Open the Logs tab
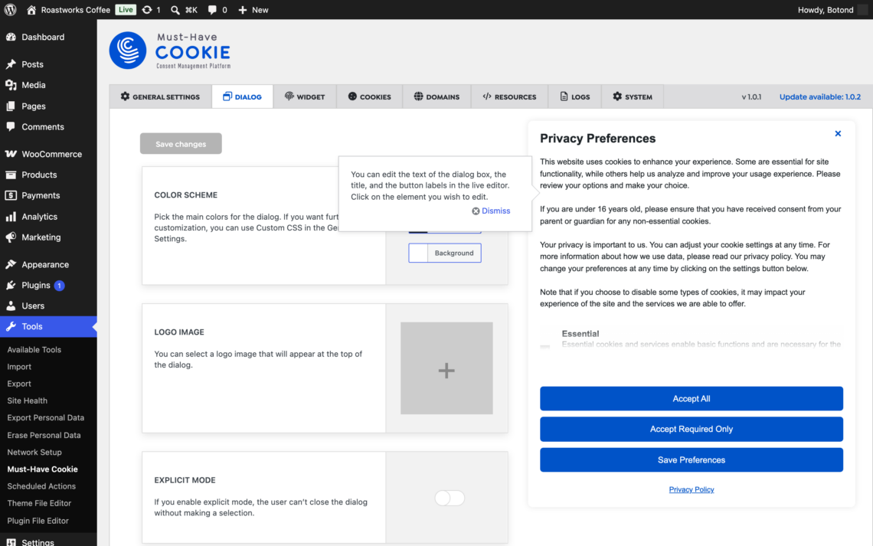Viewport: 873px width, 546px height. (575, 96)
